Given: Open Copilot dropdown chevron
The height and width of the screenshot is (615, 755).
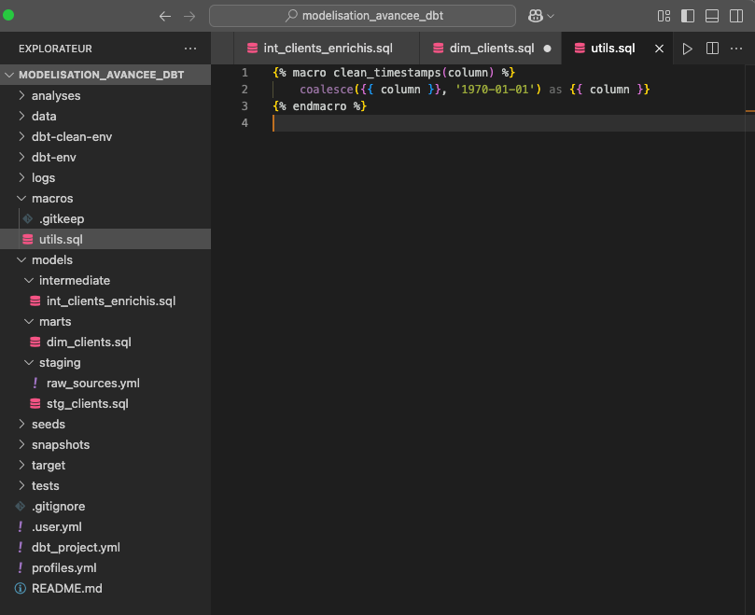Looking at the screenshot, I should pos(551,16).
